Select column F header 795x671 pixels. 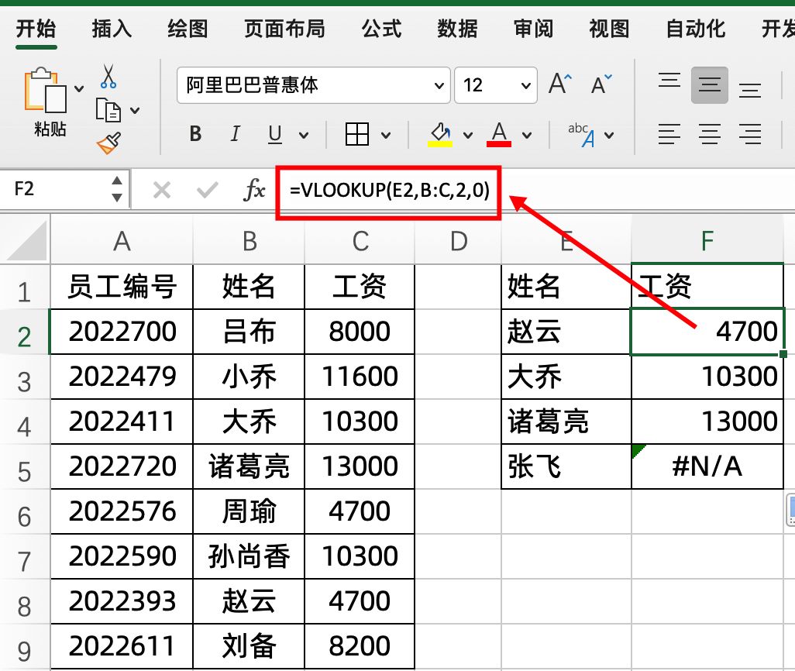click(x=707, y=241)
